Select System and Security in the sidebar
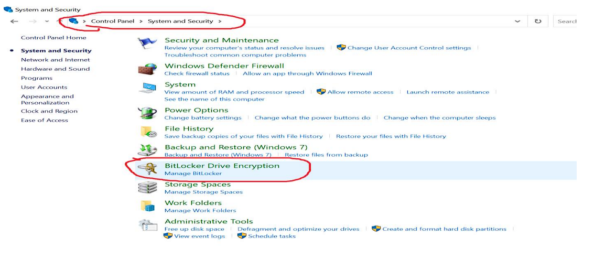The height and width of the screenshot is (270, 594). coord(56,50)
